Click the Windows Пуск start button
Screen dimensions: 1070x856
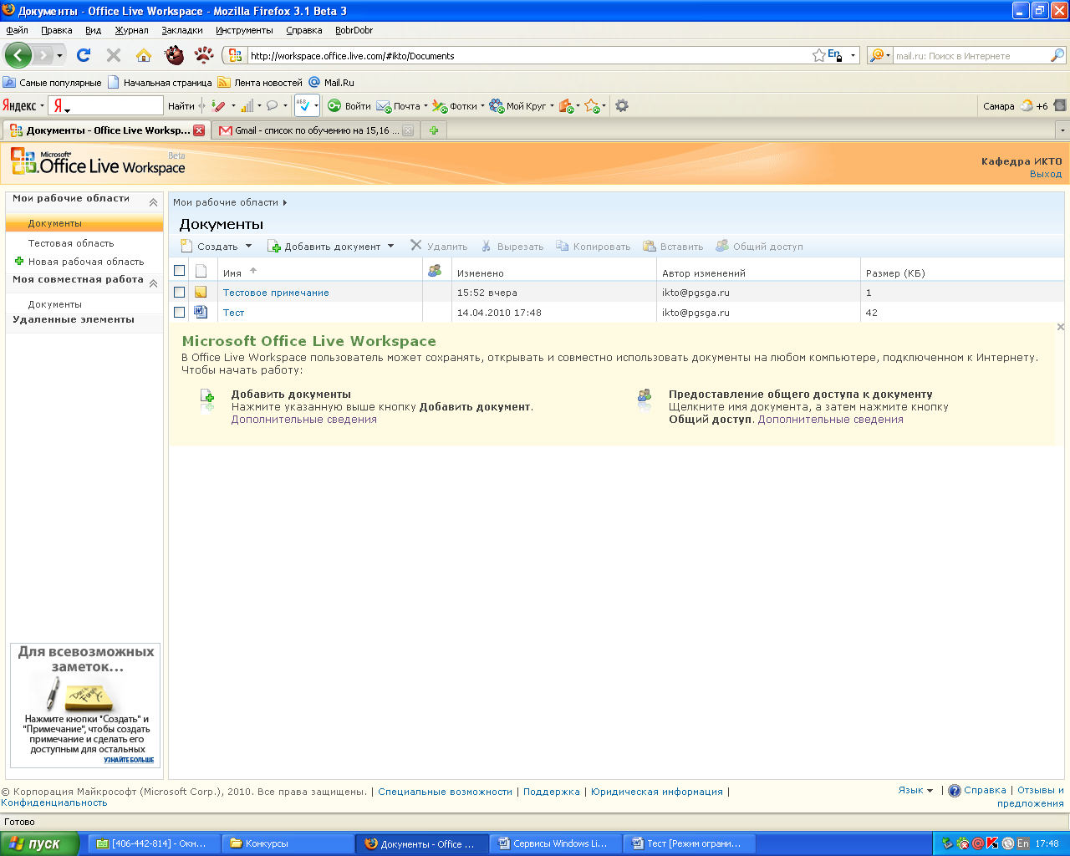pyautogui.click(x=39, y=843)
